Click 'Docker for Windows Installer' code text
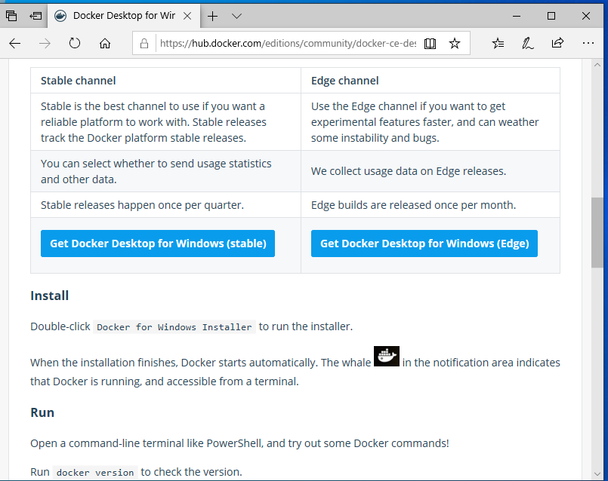 174,327
